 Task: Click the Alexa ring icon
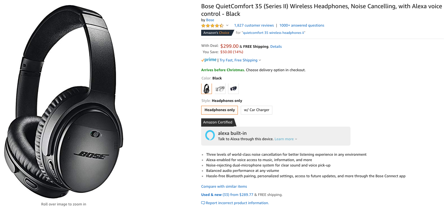(210, 135)
